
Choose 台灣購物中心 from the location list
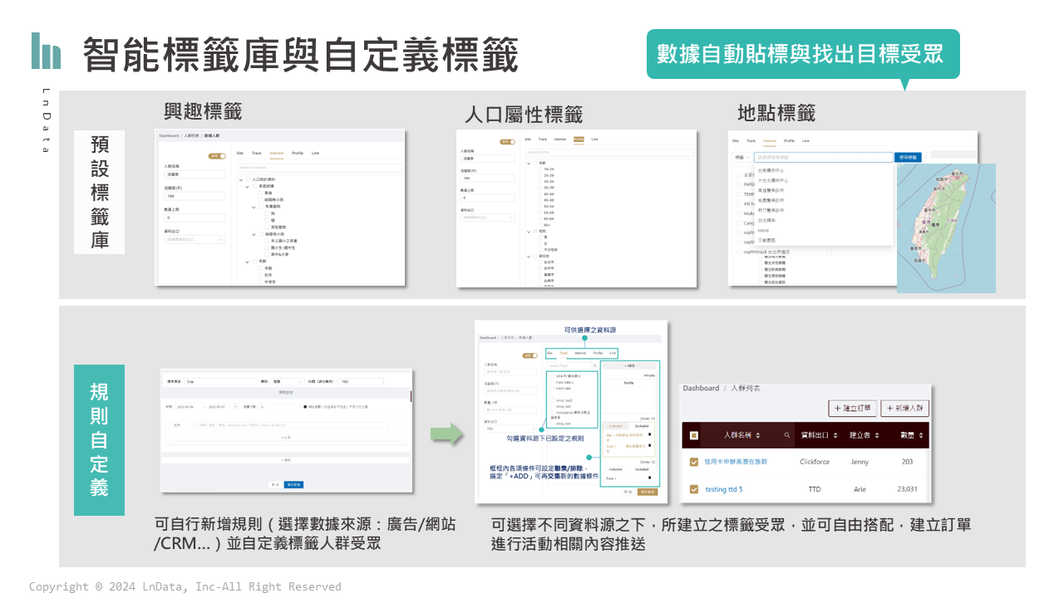[771, 170]
